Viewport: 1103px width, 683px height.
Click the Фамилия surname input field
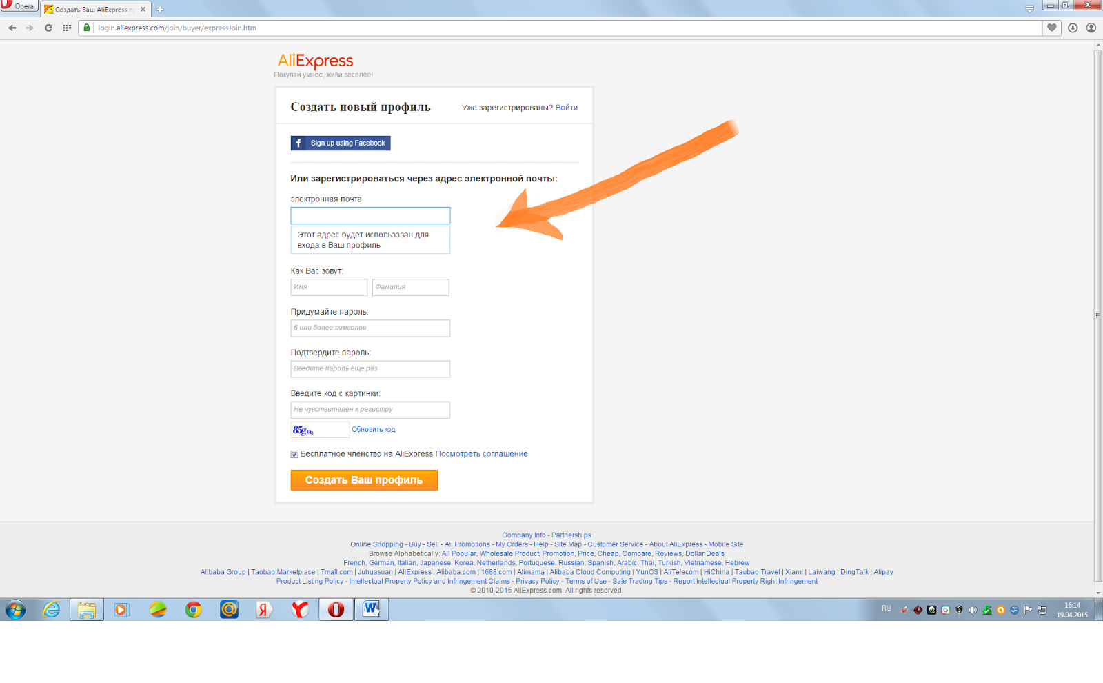pos(410,287)
